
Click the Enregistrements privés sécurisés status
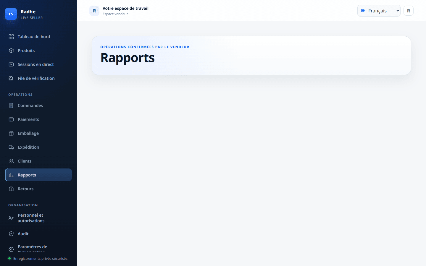coord(40,259)
